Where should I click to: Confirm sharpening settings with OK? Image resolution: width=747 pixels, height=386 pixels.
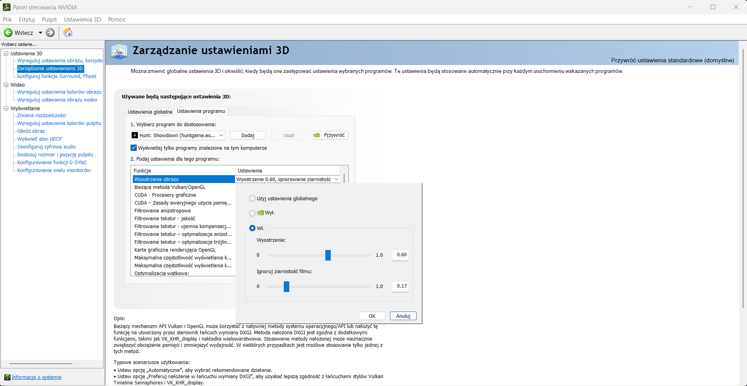[x=372, y=316]
